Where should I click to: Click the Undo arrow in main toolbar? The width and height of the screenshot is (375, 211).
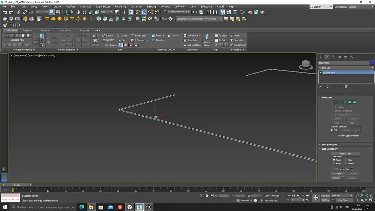pos(5,12)
